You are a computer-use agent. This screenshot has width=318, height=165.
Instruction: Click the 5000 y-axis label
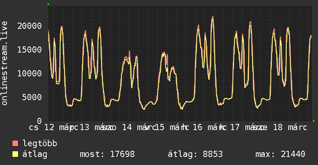[x=32, y=97]
